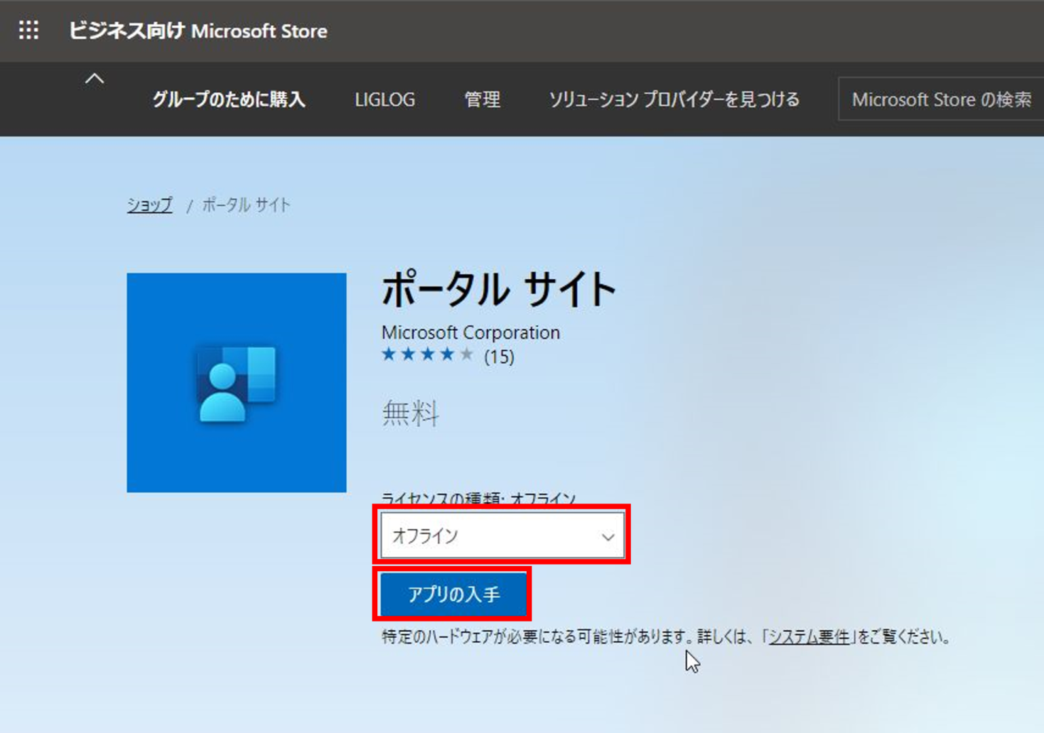Click the アプリの入手 button
The width and height of the screenshot is (1044, 733).
pyautogui.click(x=453, y=593)
